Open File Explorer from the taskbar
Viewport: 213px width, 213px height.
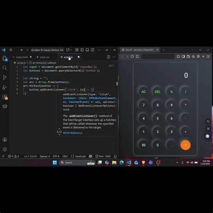114,163
